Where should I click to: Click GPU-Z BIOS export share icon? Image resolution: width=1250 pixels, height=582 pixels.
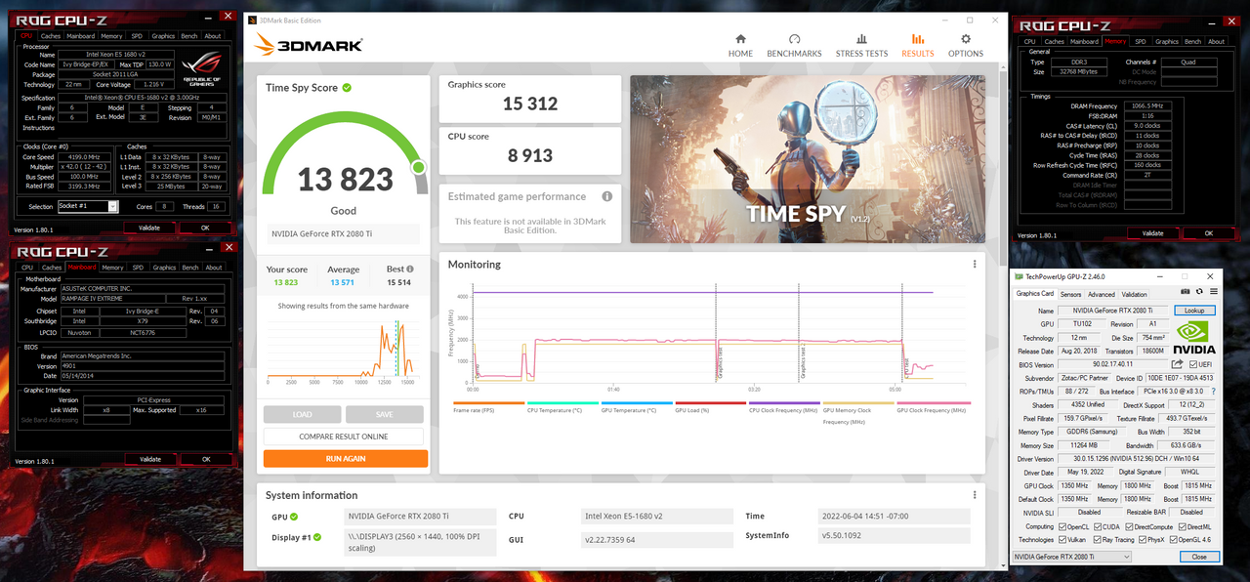[1177, 364]
